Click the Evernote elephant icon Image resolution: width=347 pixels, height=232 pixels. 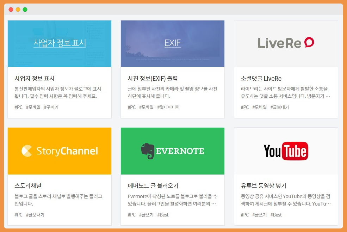pyautogui.click(x=148, y=151)
